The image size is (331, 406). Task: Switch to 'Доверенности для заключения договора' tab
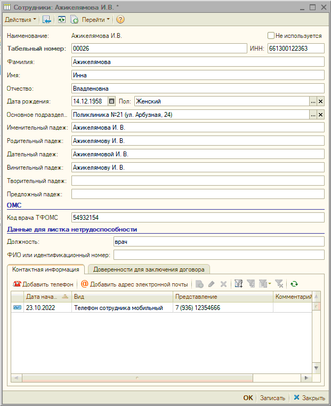coord(149,269)
